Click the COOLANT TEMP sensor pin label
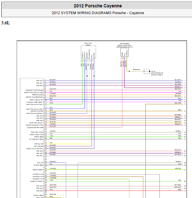The image size is (192, 198). click(35, 102)
